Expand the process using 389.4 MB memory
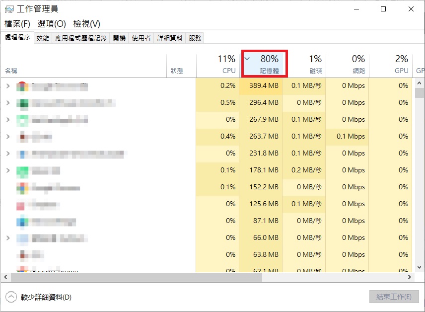425x312 pixels. pos(8,86)
